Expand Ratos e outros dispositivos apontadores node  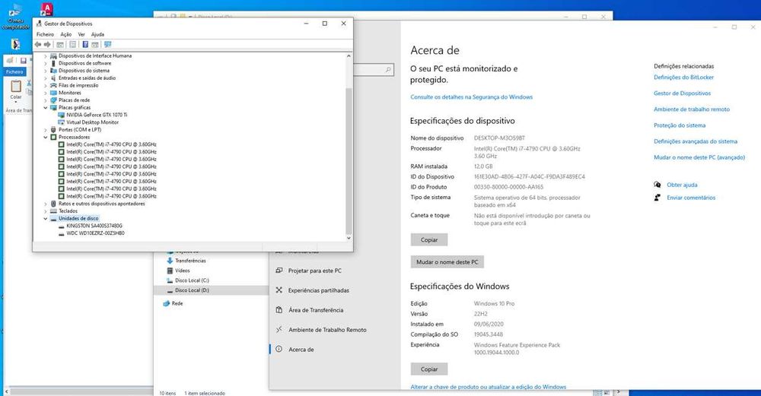pyautogui.click(x=46, y=204)
